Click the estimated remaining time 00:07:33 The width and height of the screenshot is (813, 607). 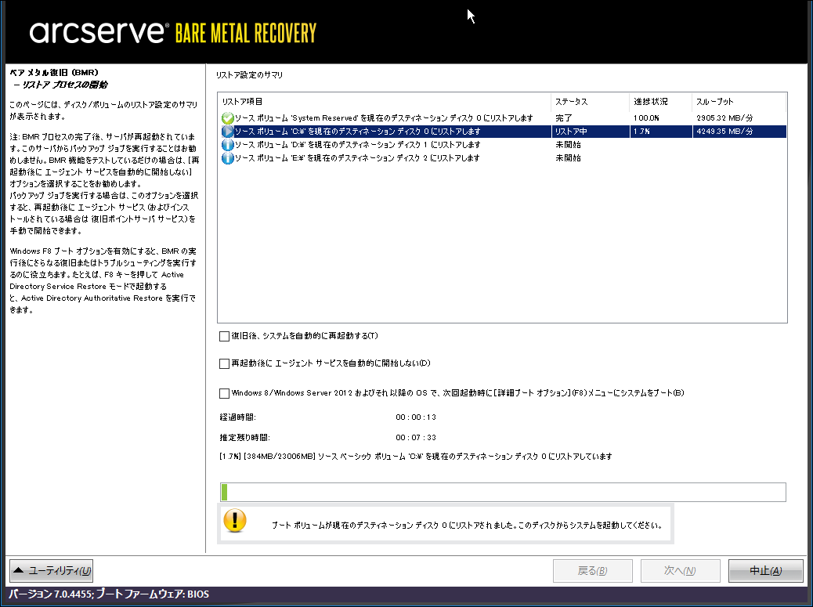(416, 438)
